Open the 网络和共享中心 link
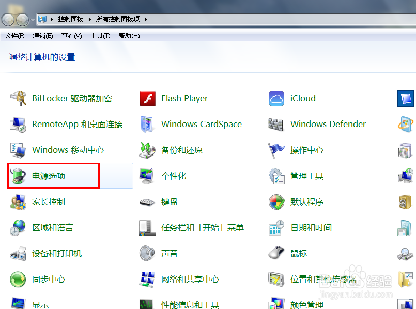The width and height of the screenshot is (416, 309). tap(190, 280)
